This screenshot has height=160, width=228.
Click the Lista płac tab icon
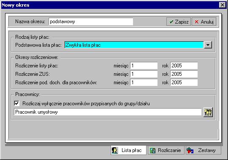click(115, 150)
